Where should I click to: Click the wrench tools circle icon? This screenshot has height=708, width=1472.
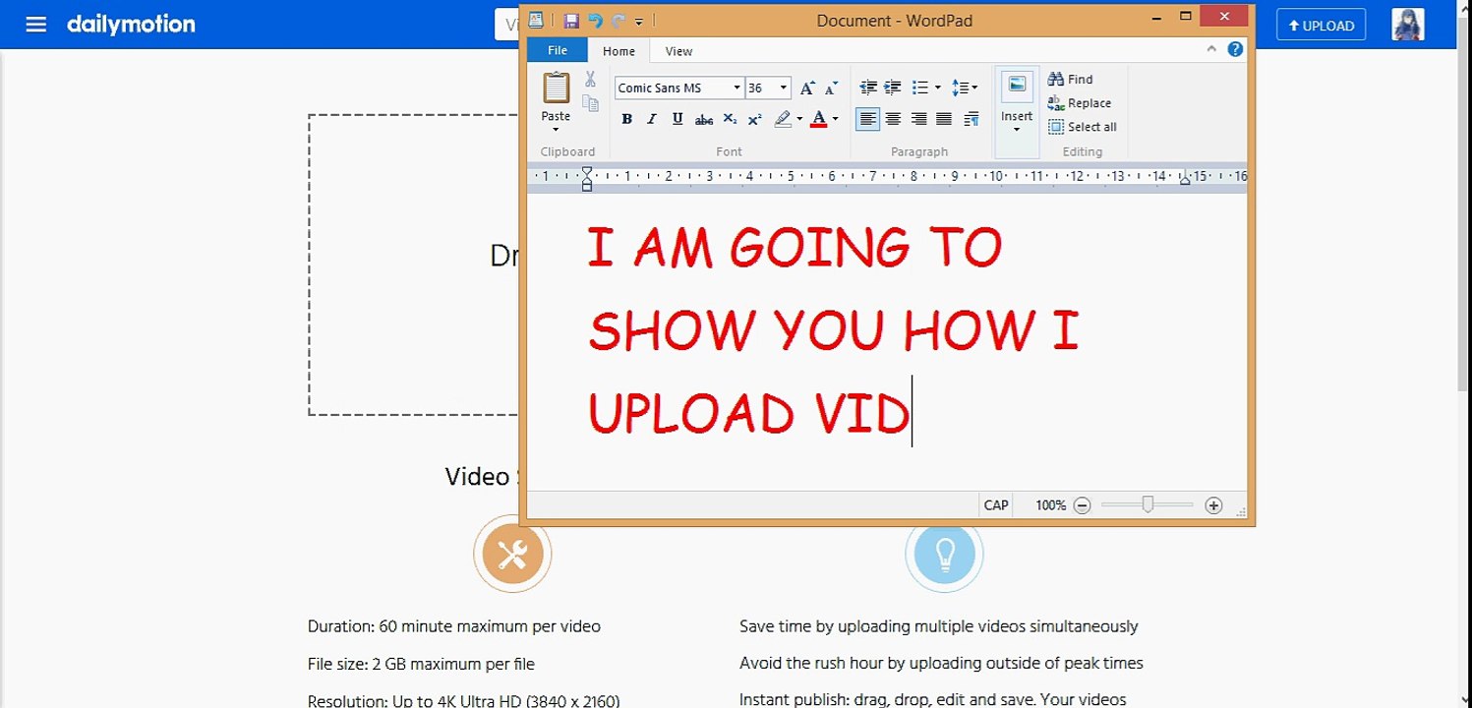click(x=512, y=555)
